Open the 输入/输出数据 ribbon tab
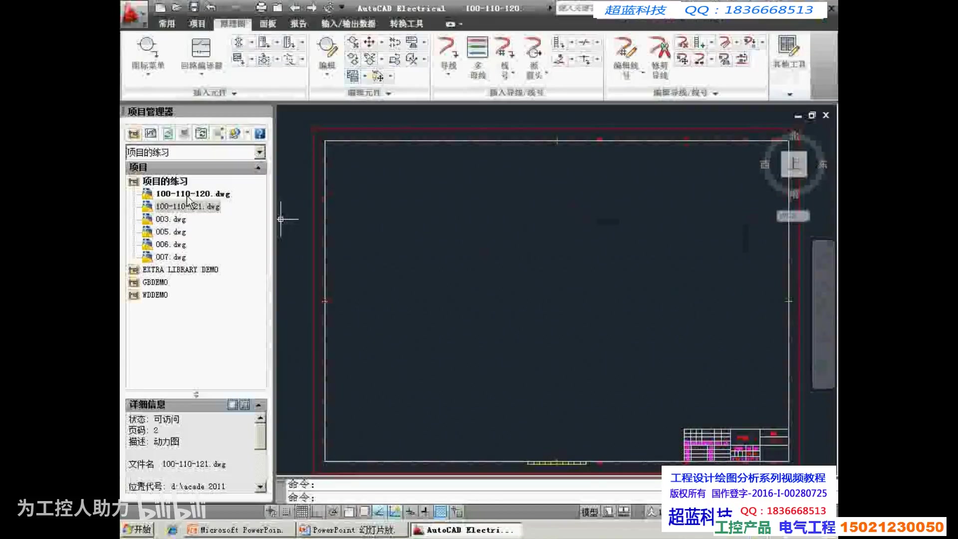958x539 pixels. pyautogui.click(x=348, y=23)
